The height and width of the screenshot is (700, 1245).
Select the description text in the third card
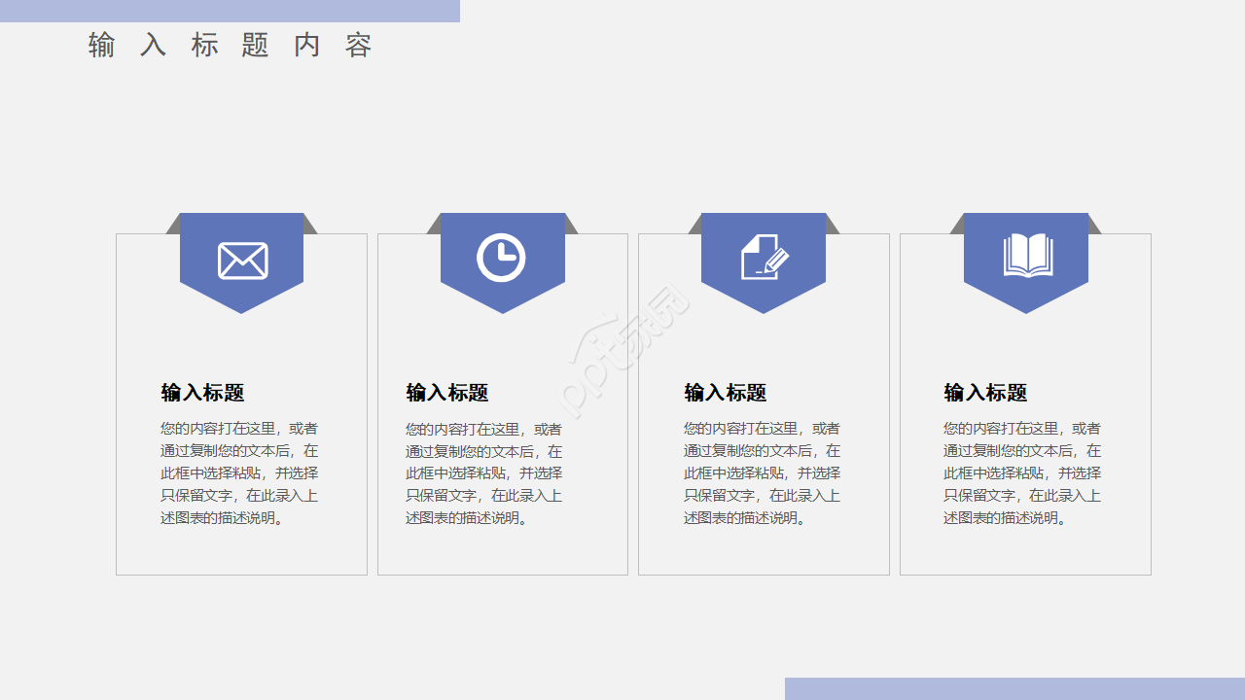tap(763, 472)
